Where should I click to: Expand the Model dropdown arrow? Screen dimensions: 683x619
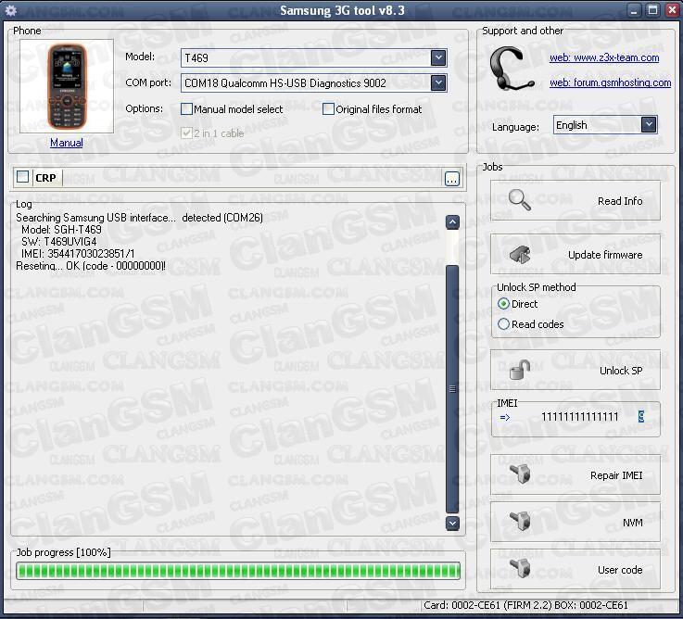pyautogui.click(x=438, y=57)
